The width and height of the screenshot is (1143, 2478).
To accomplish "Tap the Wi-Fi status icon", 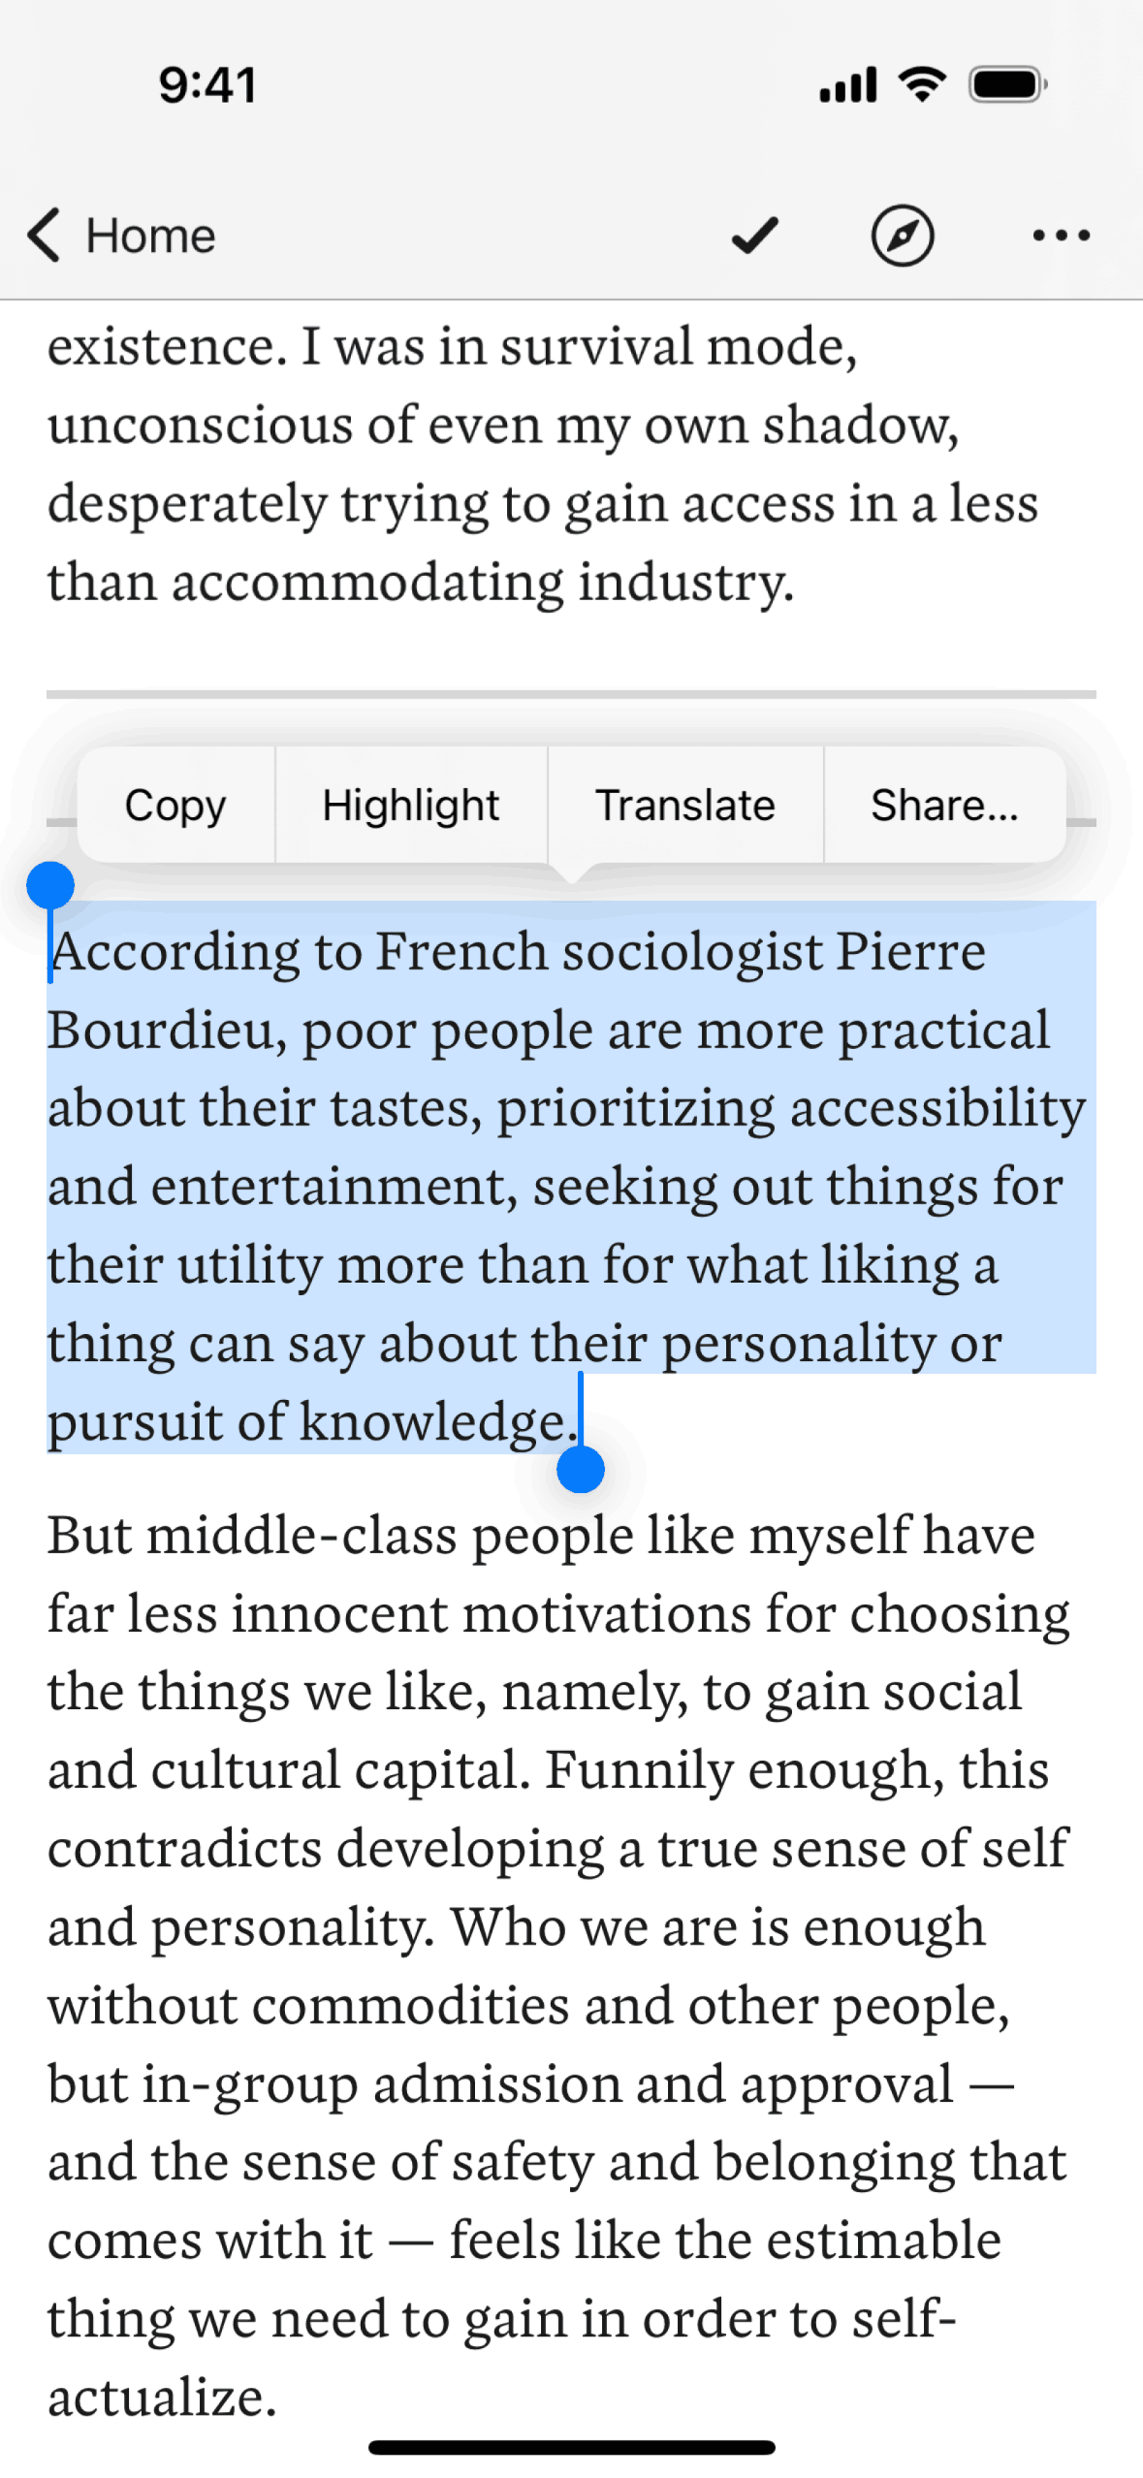I will pos(922,84).
